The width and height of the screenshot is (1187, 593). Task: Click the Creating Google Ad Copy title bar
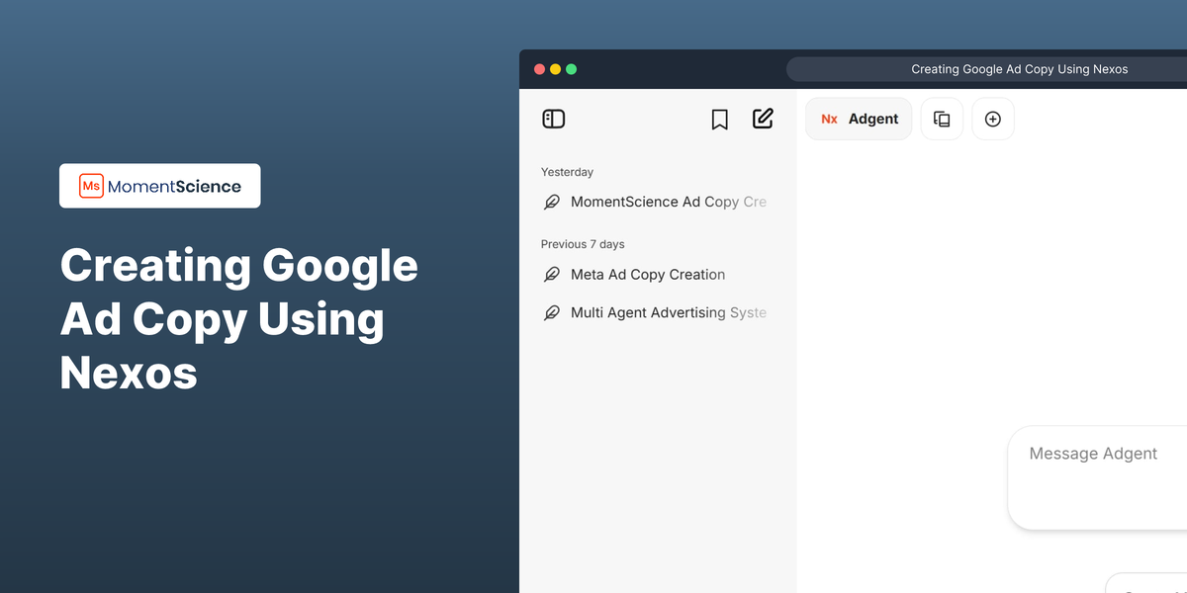[1019, 68]
